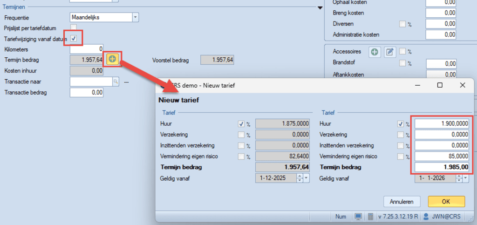Enable the Prijslijst per tariefdatum checkbox
Screen dimensions: 477x225
(x=74, y=28)
